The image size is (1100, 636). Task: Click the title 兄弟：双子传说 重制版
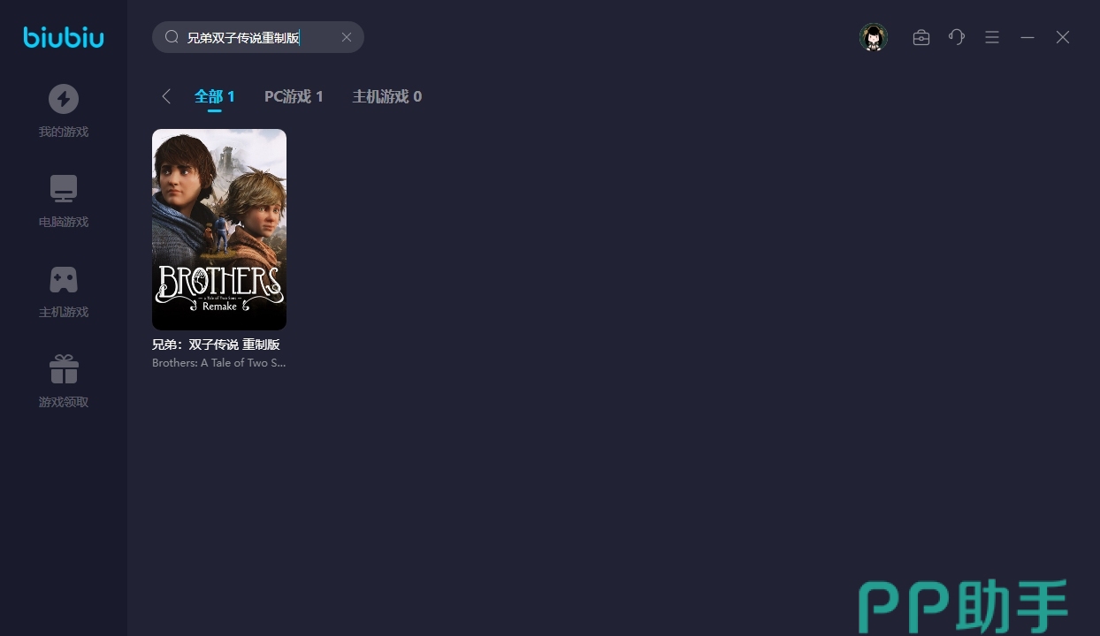[x=216, y=344]
